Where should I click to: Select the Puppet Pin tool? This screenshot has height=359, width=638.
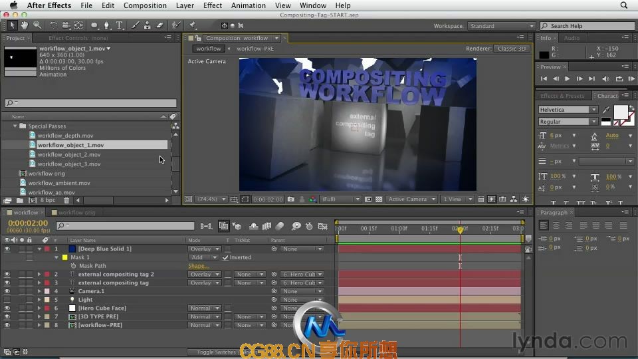pos(193,25)
